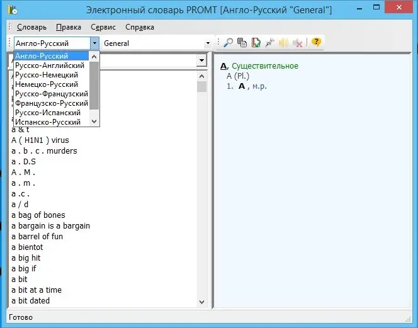Click the language list scrollbar thumb
Viewport: 418px width, 328px height.
coord(94,86)
